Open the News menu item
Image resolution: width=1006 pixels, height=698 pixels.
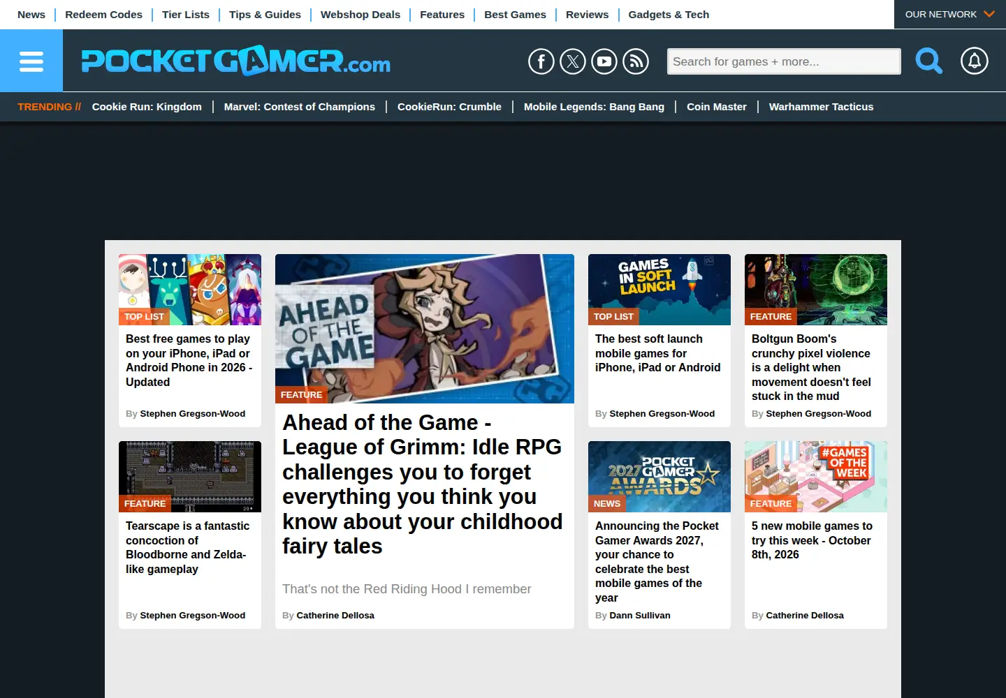pos(31,15)
